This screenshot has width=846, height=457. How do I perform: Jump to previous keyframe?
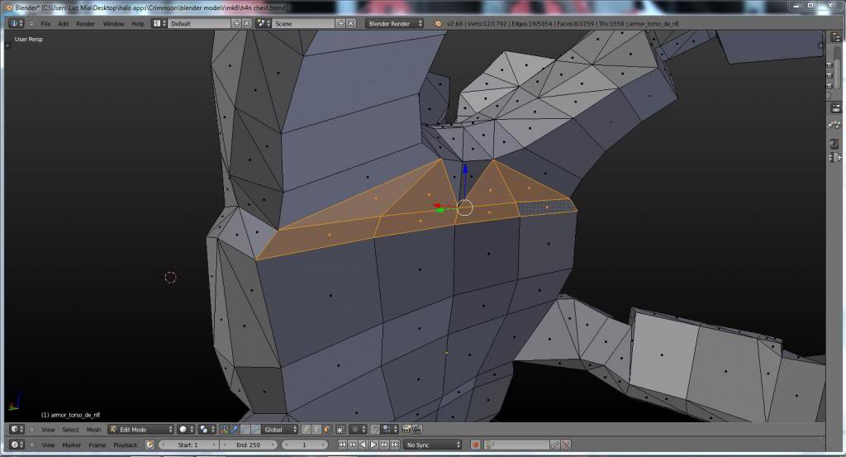pos(352,445)
